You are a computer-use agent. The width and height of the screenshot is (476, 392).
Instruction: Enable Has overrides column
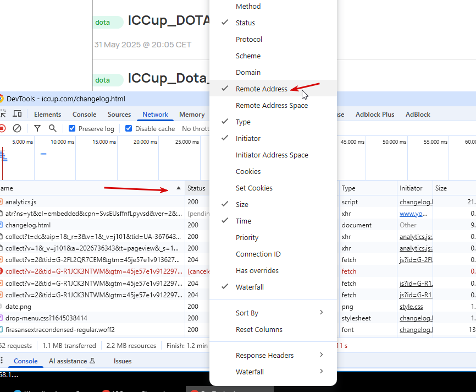click(x=273, y=271)
